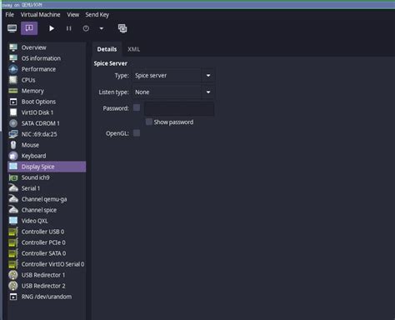This screenshot has height=320, width=395.
Task: Select the Video QXL entry
Action: click(x=47, y=221)
